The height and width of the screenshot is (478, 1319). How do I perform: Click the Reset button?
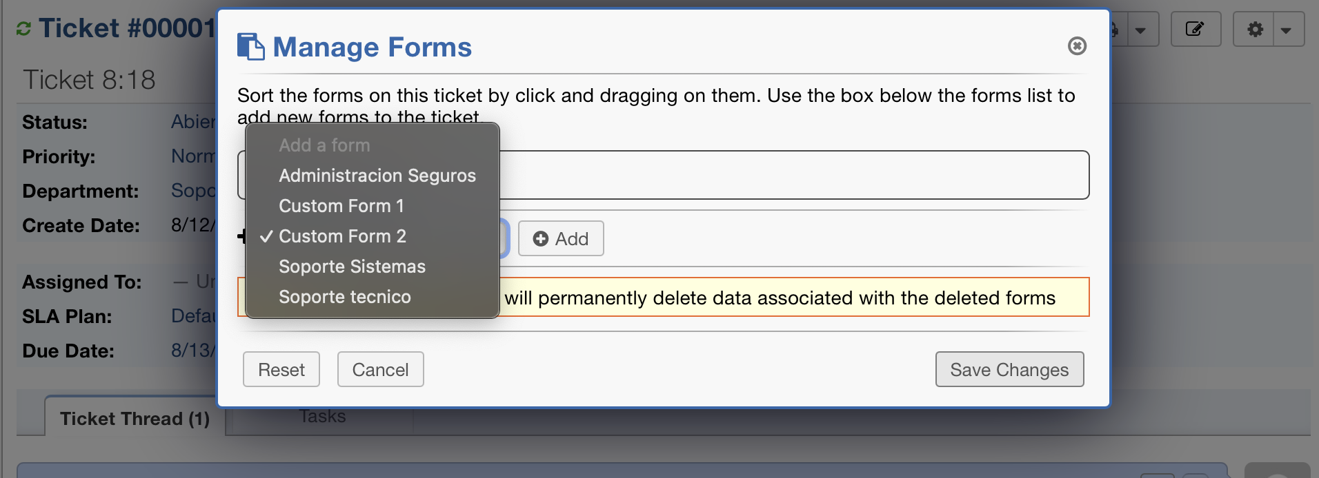(x=281, y=370)
